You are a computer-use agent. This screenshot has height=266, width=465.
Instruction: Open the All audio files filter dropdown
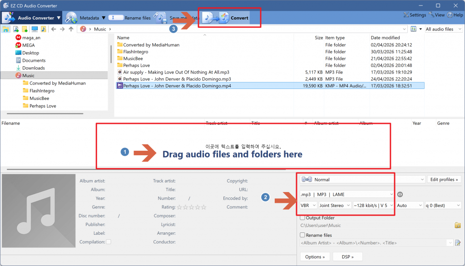tap(444, 29)
